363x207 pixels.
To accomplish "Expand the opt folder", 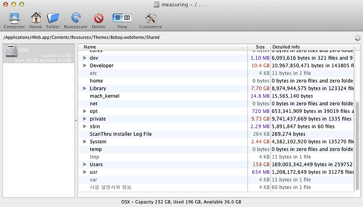I will tap(85, 111).
